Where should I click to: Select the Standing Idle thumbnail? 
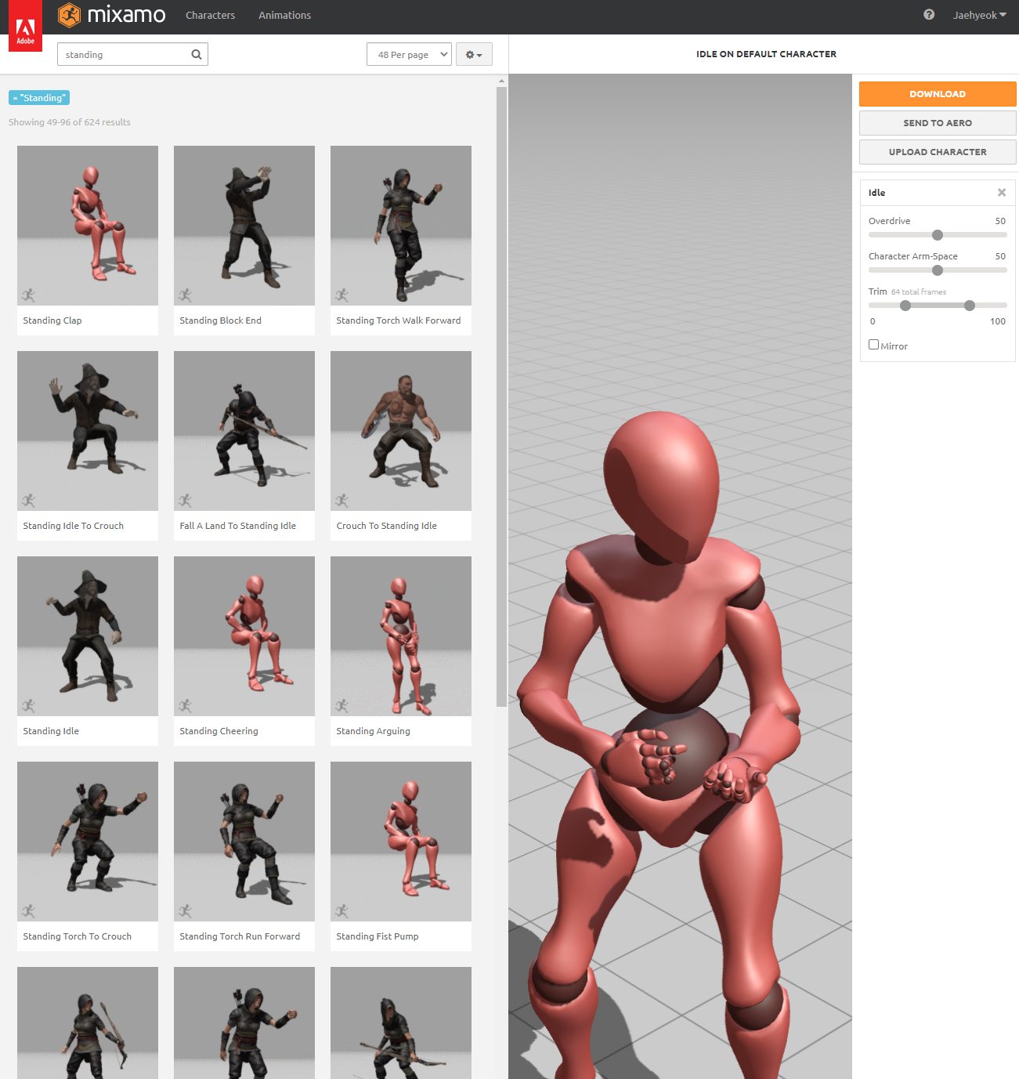click(88, 636)
